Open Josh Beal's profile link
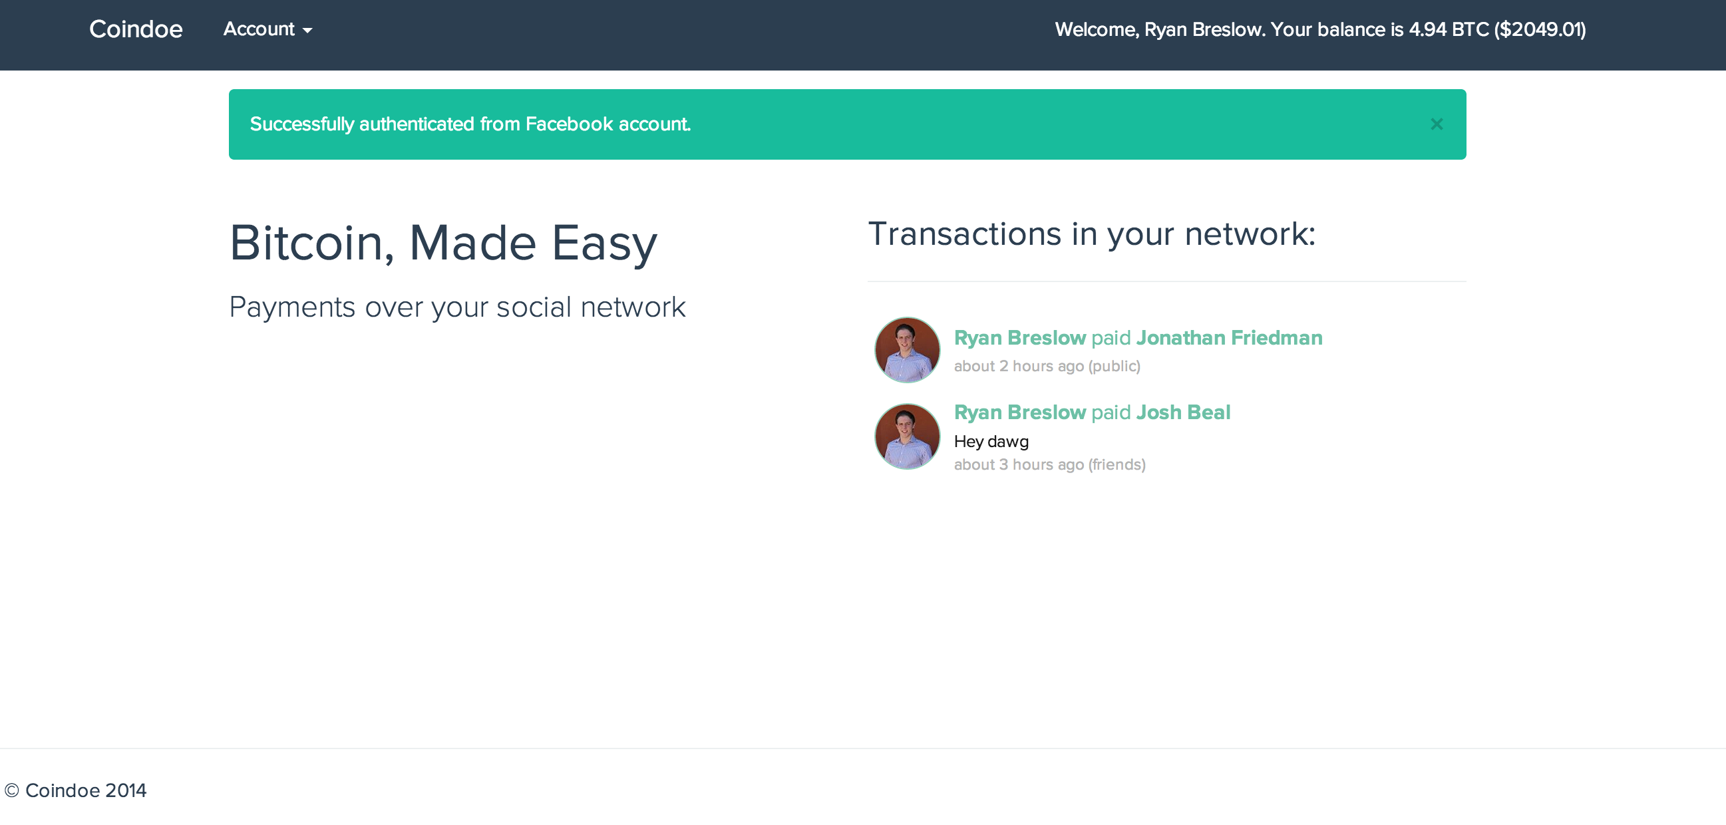This screenshot has width=1726, height=825. 1183,412
